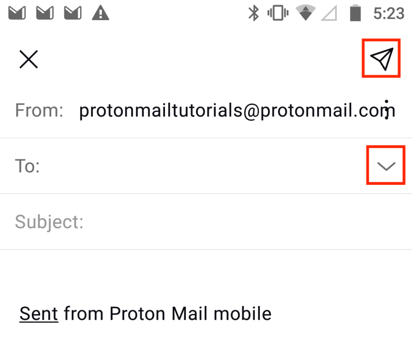412x337 pixels.
Task: Tap the "From:" label
Action: pos(39,110)
